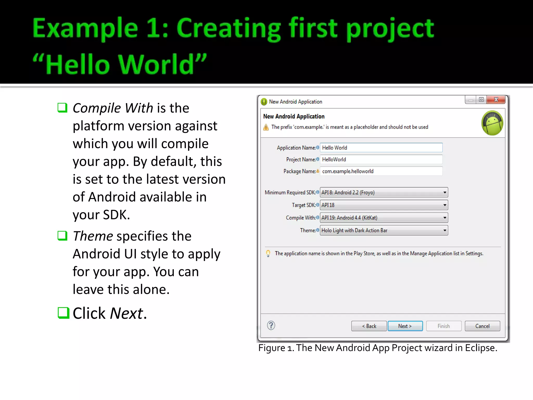Click the Project Name input field

(381, 159)
